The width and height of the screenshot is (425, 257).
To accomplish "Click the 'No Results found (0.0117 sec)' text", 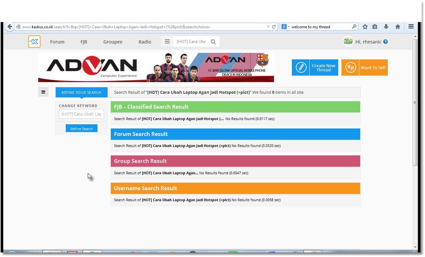I will (x=250, y=119).
